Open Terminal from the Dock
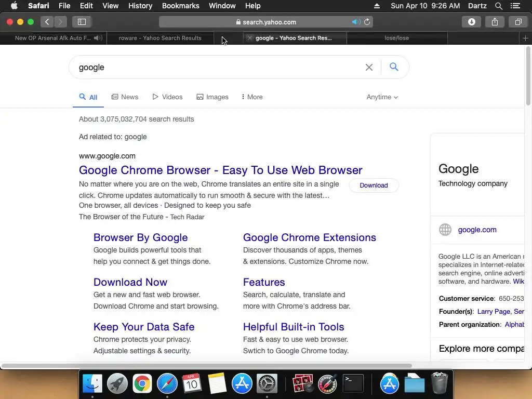This screenshot has width=532, height=399. pyautogui.click(x=353, y=383)
